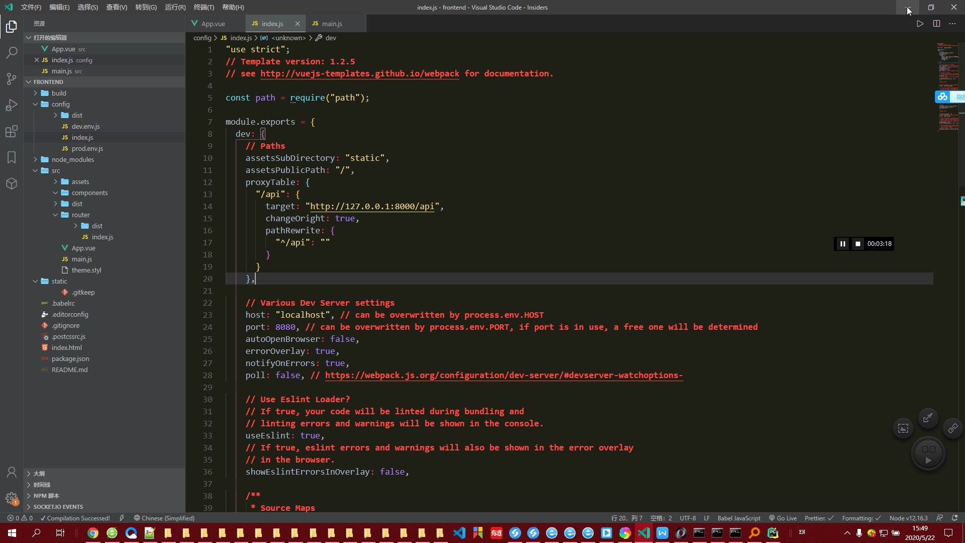Click Babel JavaScript language mode
965x543 pixels.
[739, 518]
